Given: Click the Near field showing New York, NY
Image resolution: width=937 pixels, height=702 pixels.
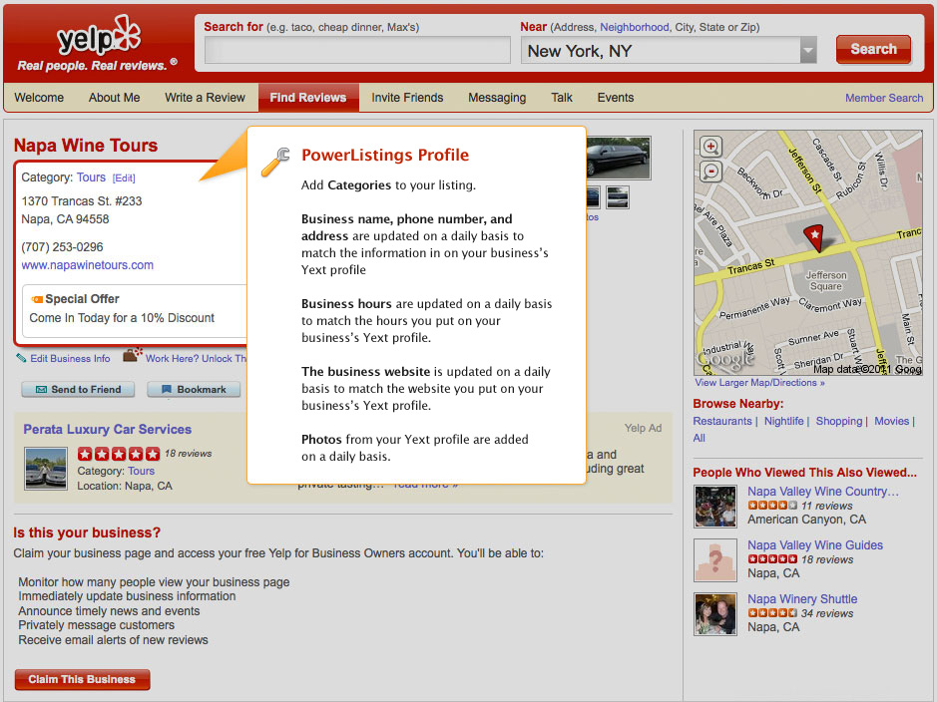Looking at the screenshot, I should click(661, 51).
